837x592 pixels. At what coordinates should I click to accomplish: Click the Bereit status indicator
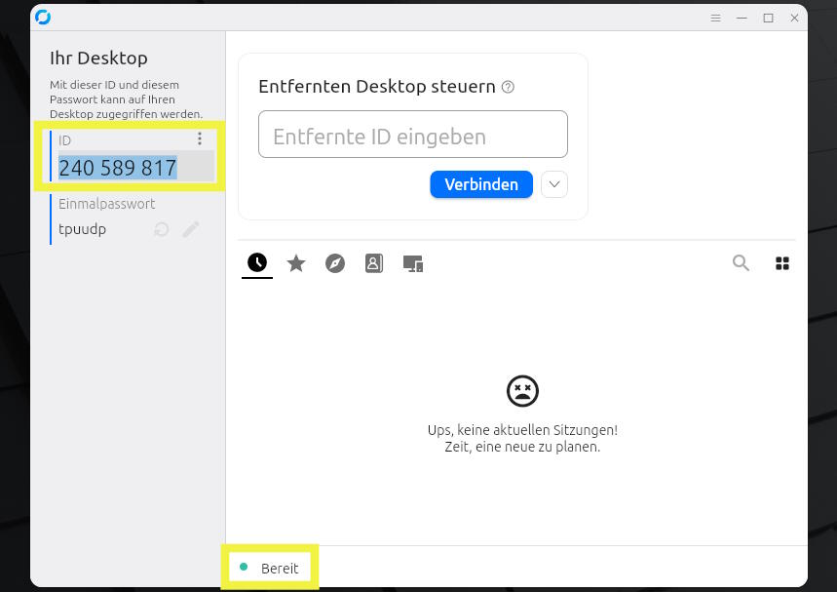tap(269, 568)
